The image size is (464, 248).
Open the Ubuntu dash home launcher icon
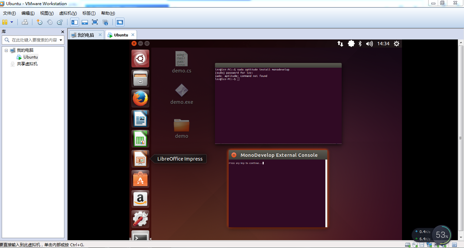[x=140, y=59]
